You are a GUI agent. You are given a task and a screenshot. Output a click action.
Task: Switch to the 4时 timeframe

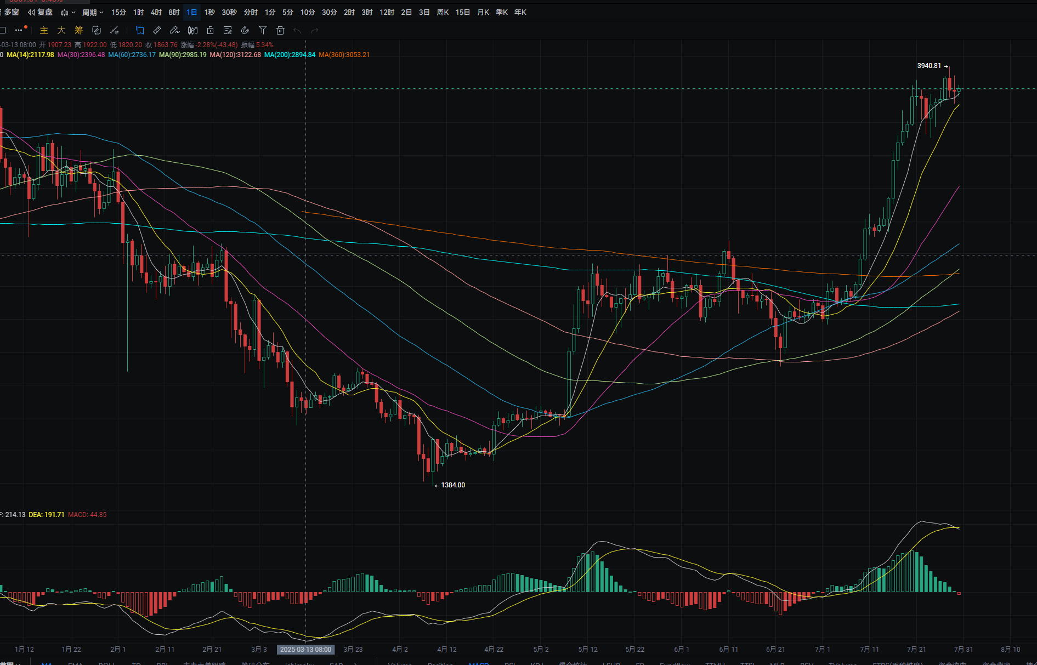tap(156, 12)
